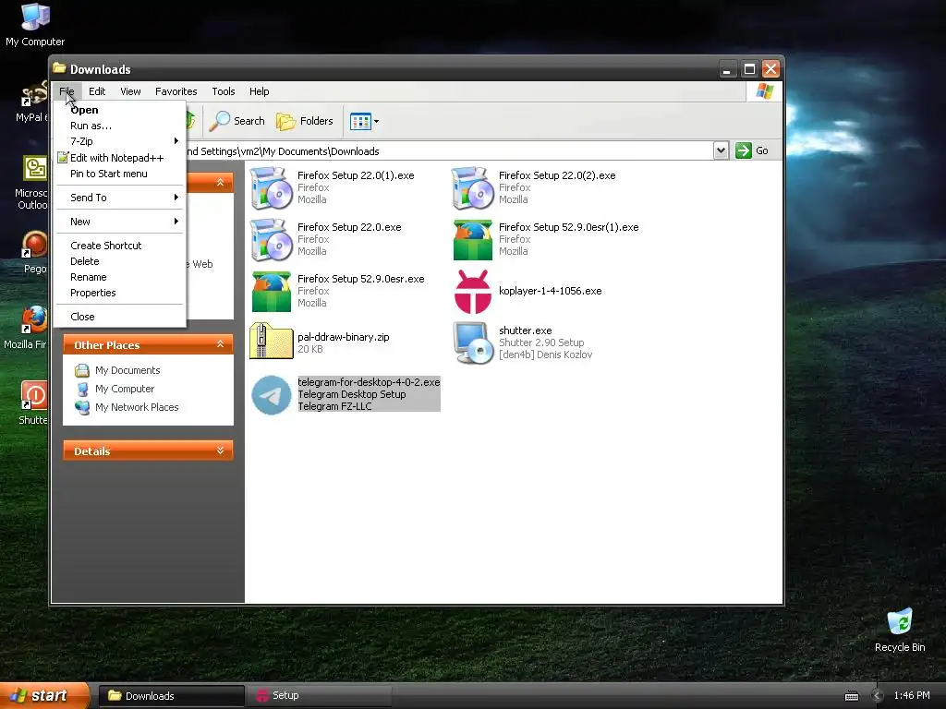Choose Properties in the File menu
The width and height of the screenshot is (946, 709).
coord(119,293)
